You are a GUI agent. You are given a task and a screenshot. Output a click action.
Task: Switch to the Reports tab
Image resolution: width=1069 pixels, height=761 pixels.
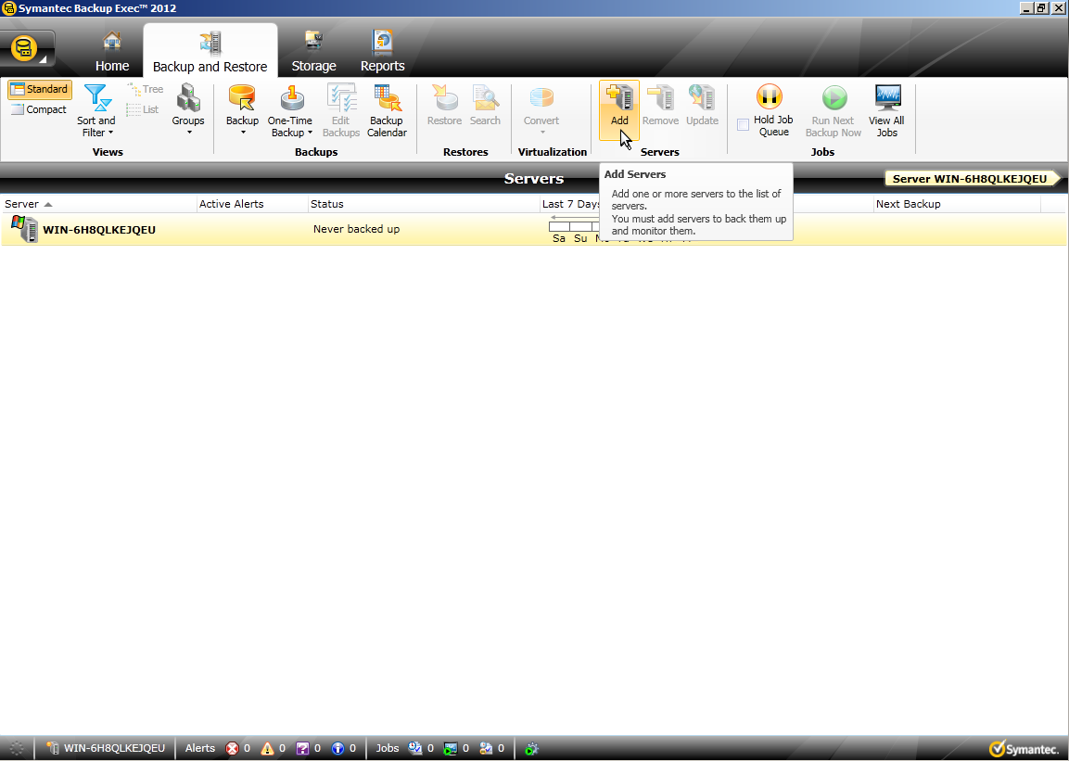coord(382,53)
